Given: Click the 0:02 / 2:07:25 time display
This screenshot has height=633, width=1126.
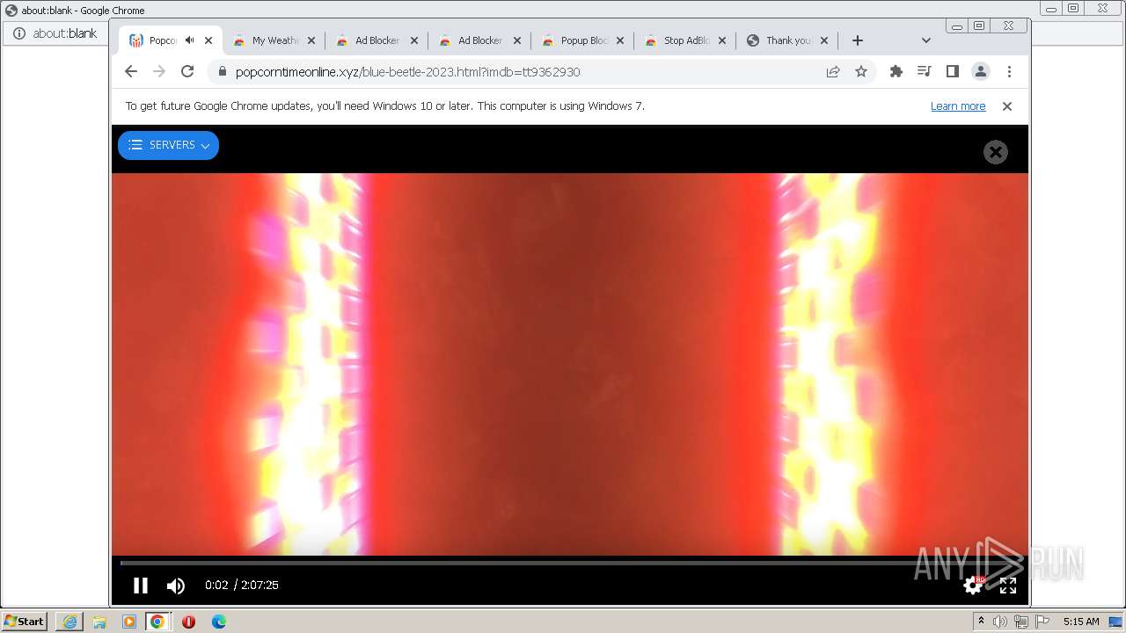Looking at the screenshot, I should pos(242,586).
